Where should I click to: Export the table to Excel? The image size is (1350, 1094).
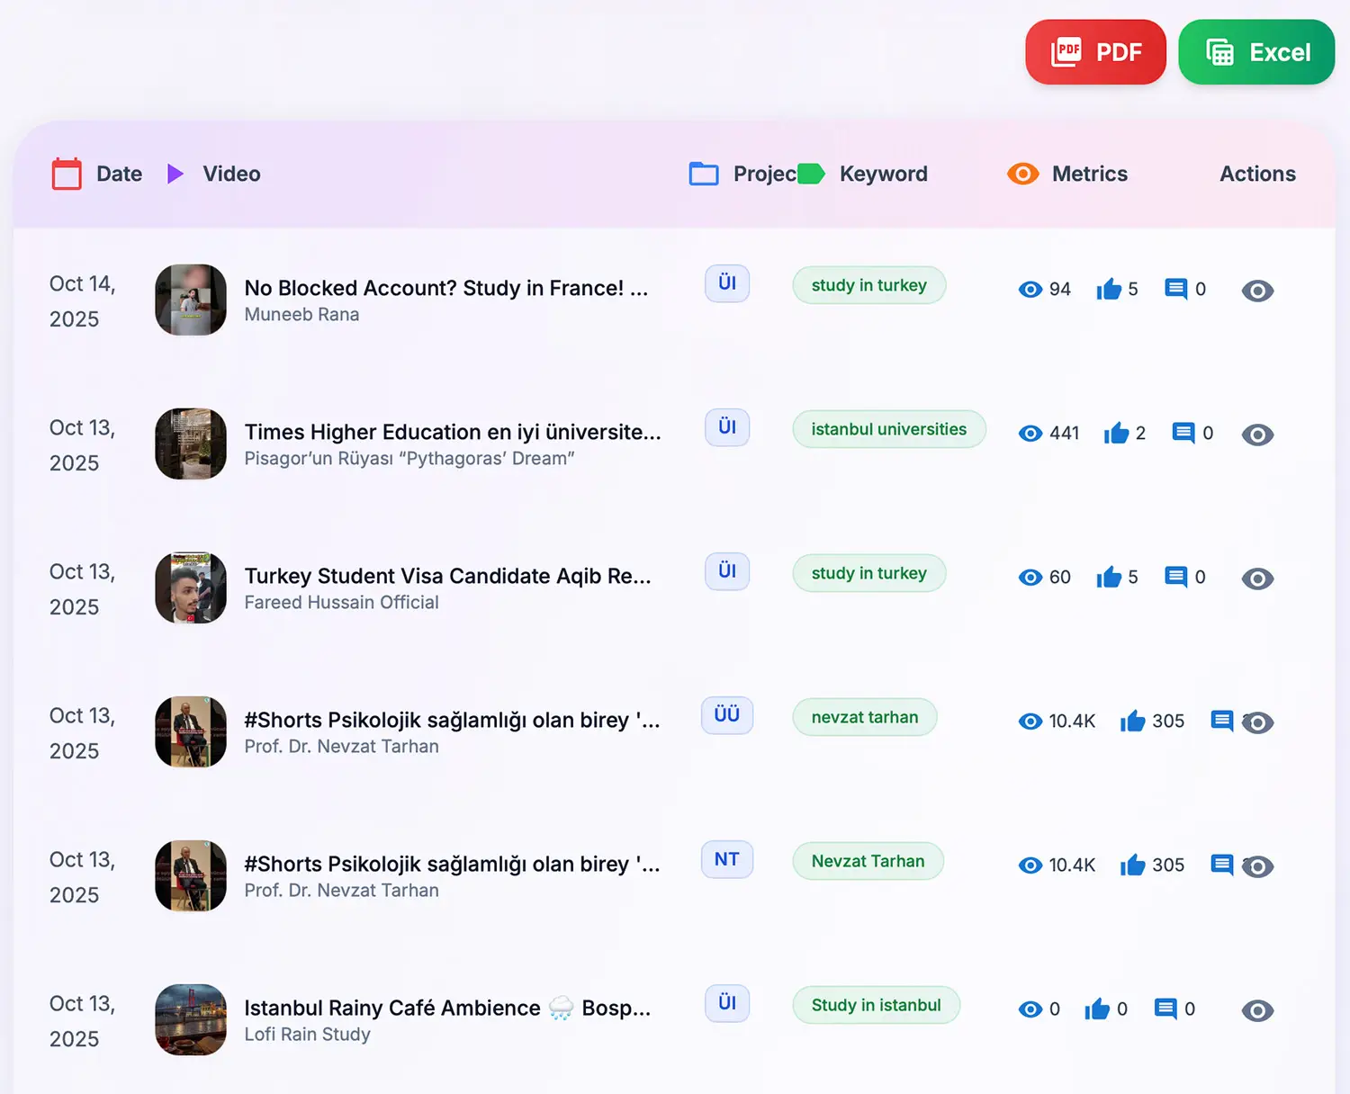click(x=1256, y=52)
